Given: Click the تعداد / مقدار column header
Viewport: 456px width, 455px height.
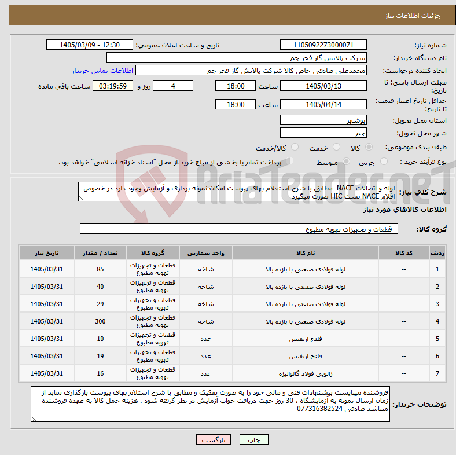Looking at the screenshot, I should 100,253.
